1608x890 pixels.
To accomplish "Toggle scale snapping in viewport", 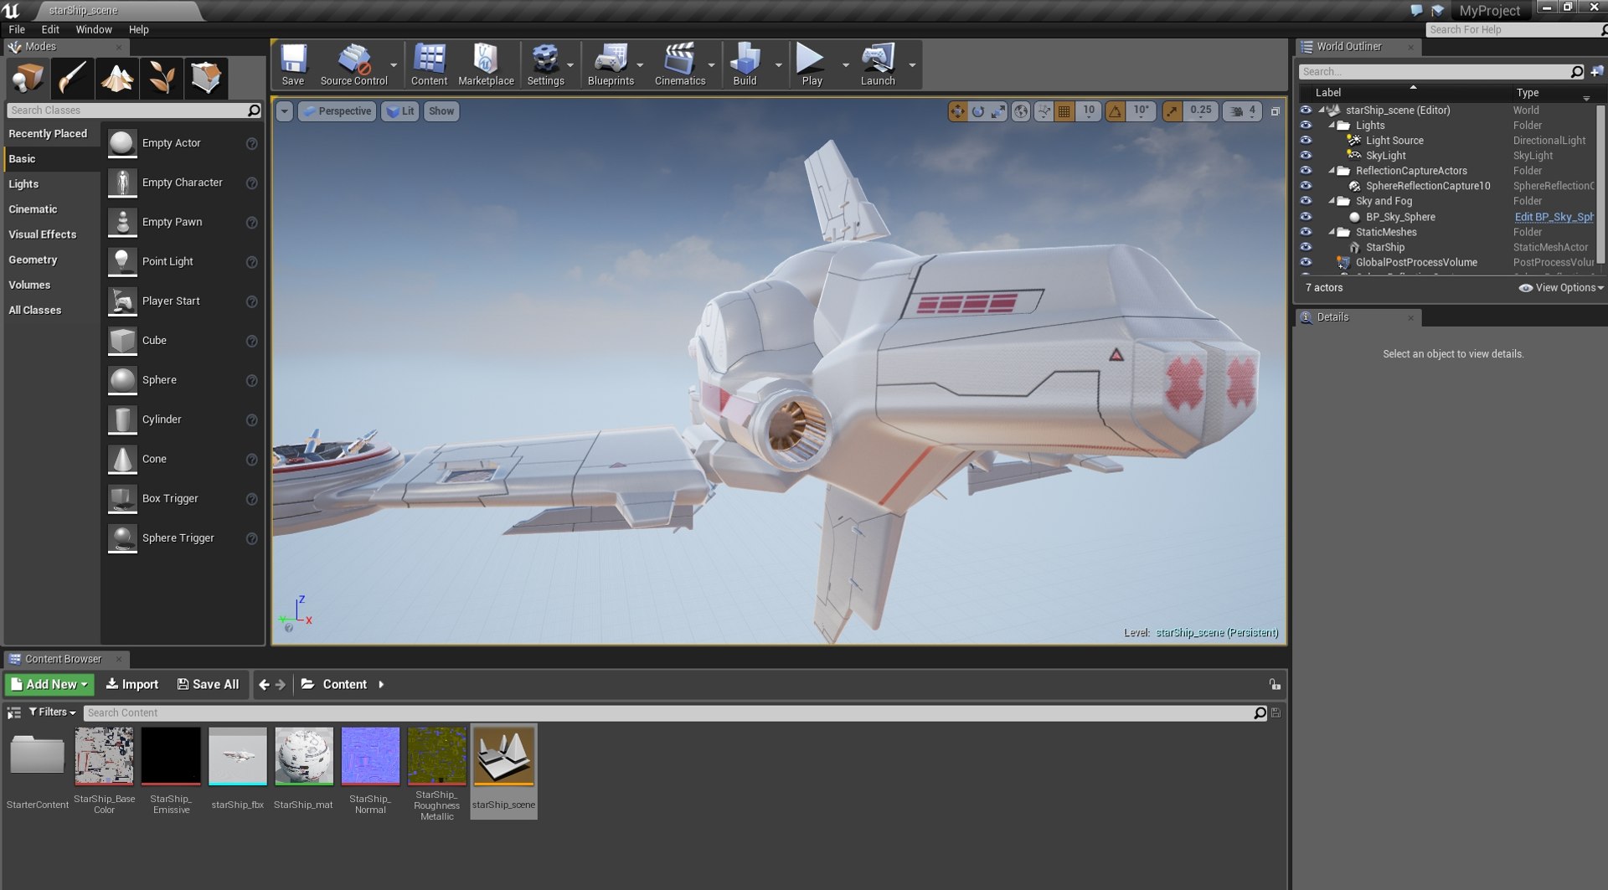I will tap(1172, 111).
